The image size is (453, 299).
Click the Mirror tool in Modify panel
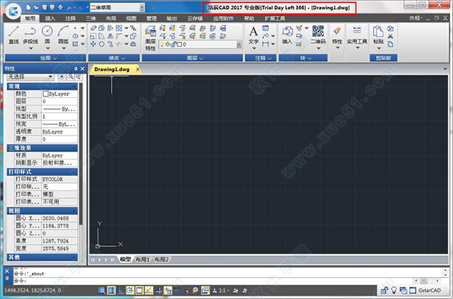[x=110, y=36]
